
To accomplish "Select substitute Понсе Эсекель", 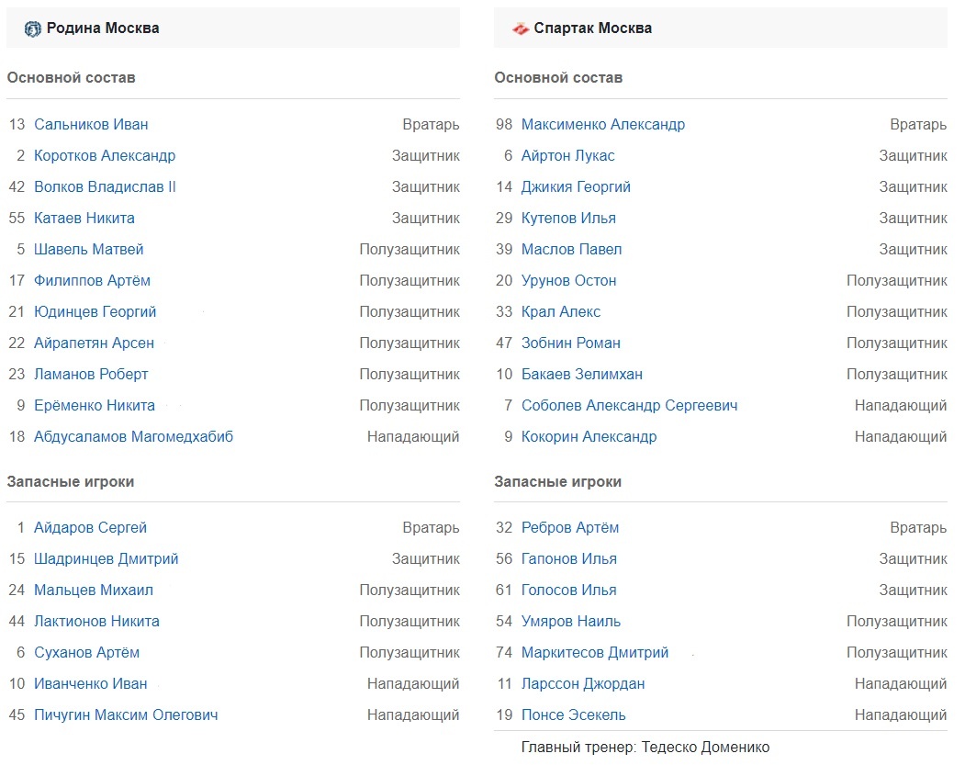I will tap(573, 715).
